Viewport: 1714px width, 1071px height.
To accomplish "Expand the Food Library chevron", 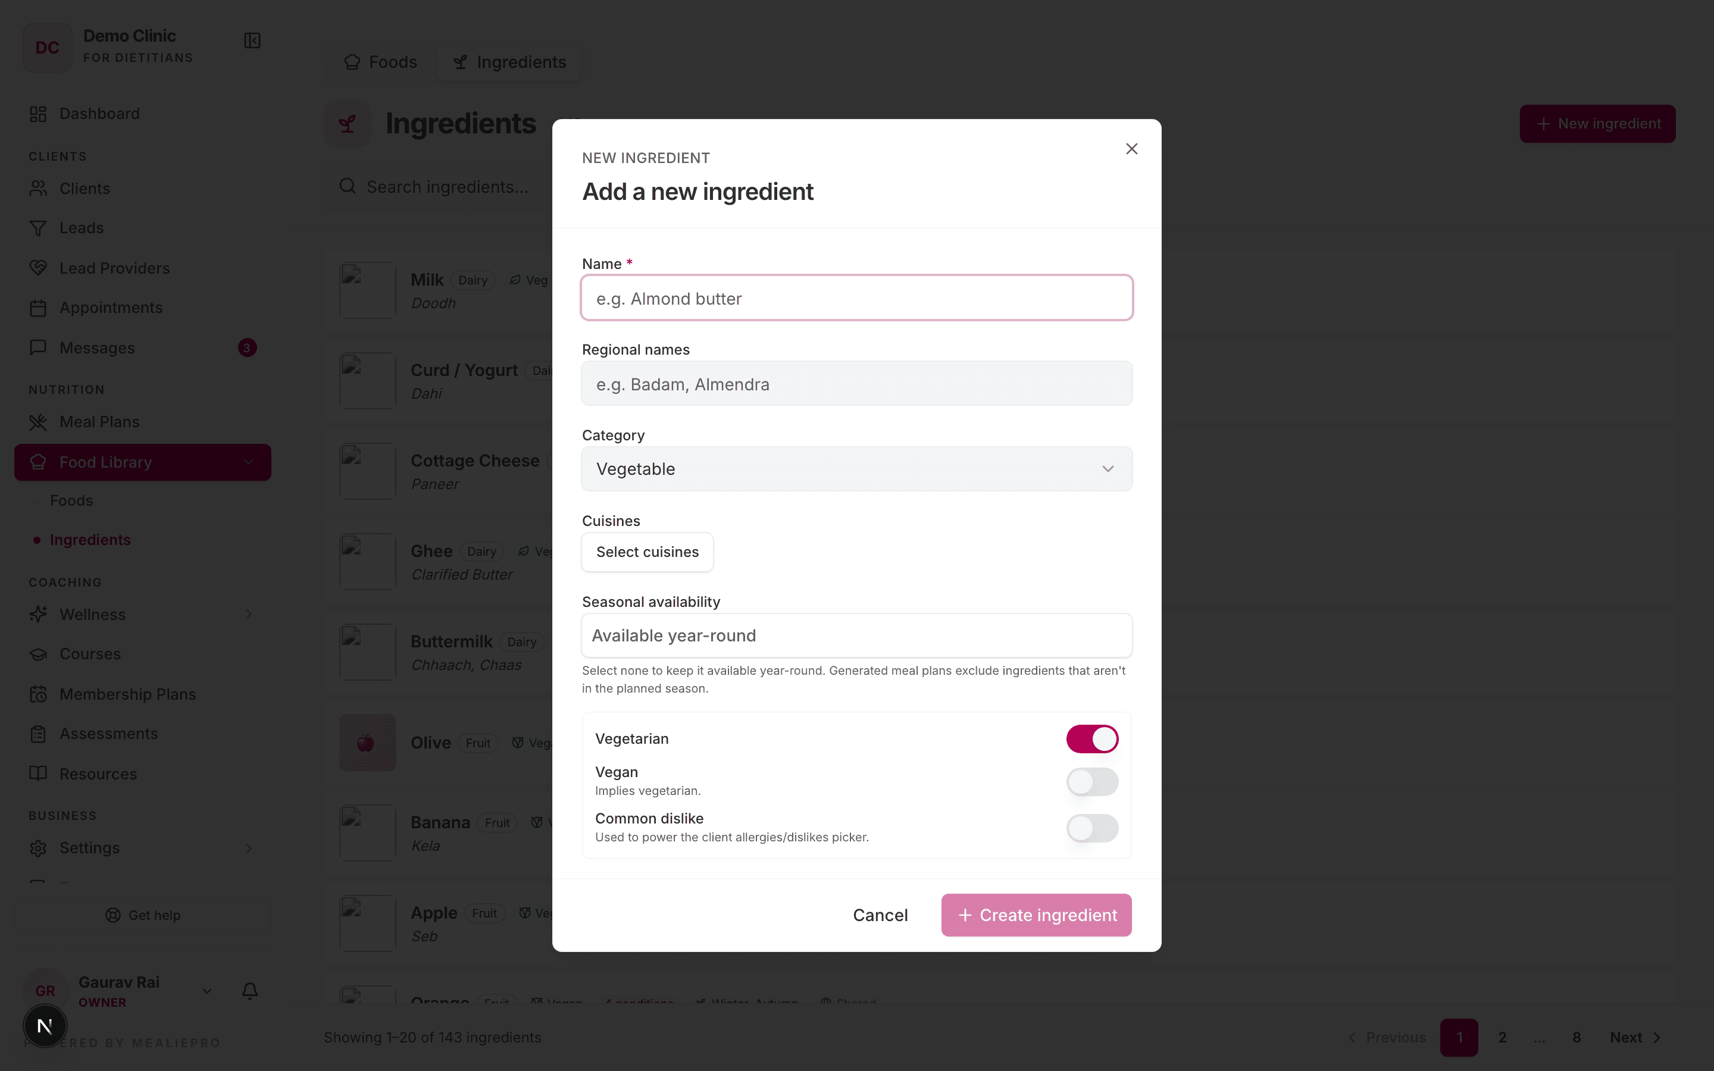I will click(249, 462).
